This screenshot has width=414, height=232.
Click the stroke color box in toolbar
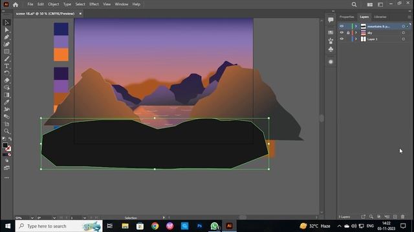pyautogui.click(x=8, y=149)
